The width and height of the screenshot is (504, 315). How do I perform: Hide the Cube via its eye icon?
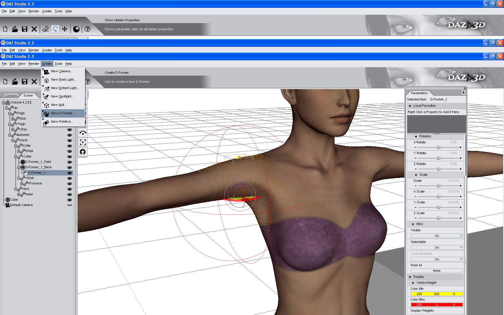coord(70,200)
